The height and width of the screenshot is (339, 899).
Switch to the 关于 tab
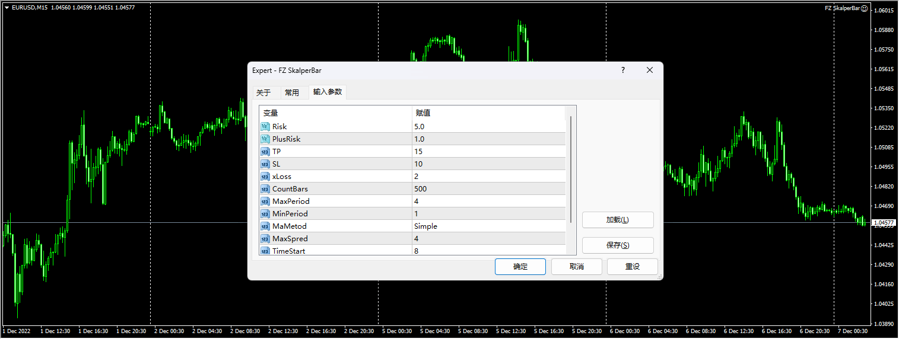(263, 92)
